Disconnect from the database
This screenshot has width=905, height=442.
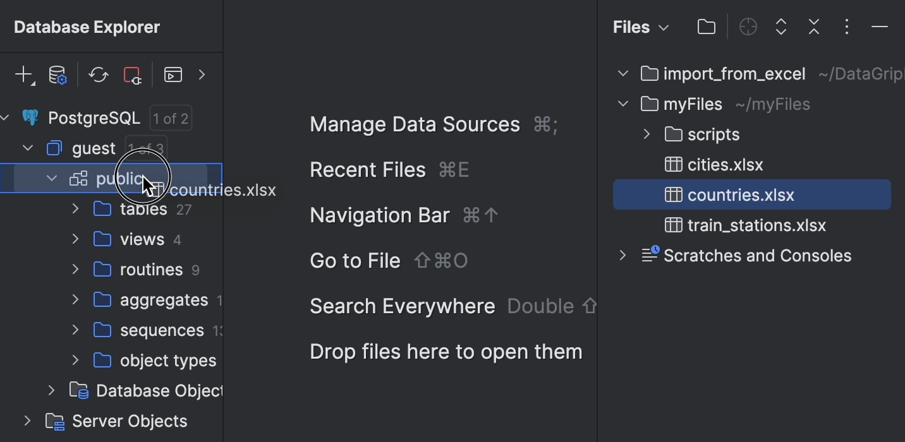click(x=132, y=75)
